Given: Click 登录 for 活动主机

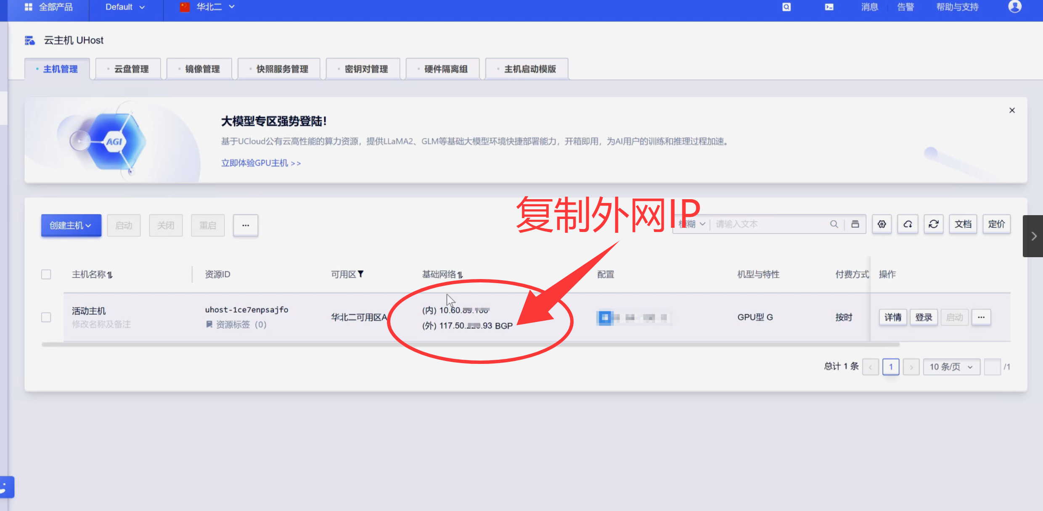Looking at the screenshot, I should click(x=924, y=317).
